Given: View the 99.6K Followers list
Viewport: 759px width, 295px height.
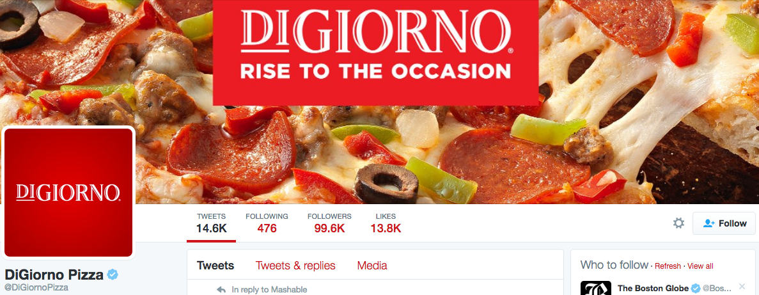Looking at the screenshot, I should click(330, 223).
